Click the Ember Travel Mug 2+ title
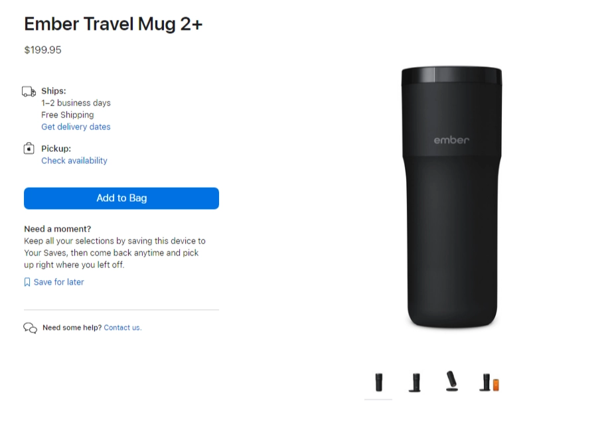 [x=114, y=24]
